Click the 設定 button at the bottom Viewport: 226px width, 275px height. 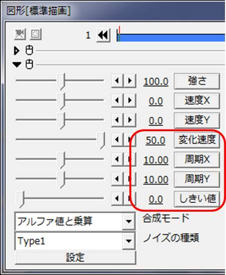click(75, 257)
